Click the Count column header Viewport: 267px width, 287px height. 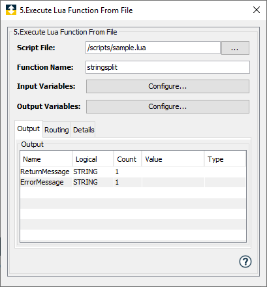[127, 159]
